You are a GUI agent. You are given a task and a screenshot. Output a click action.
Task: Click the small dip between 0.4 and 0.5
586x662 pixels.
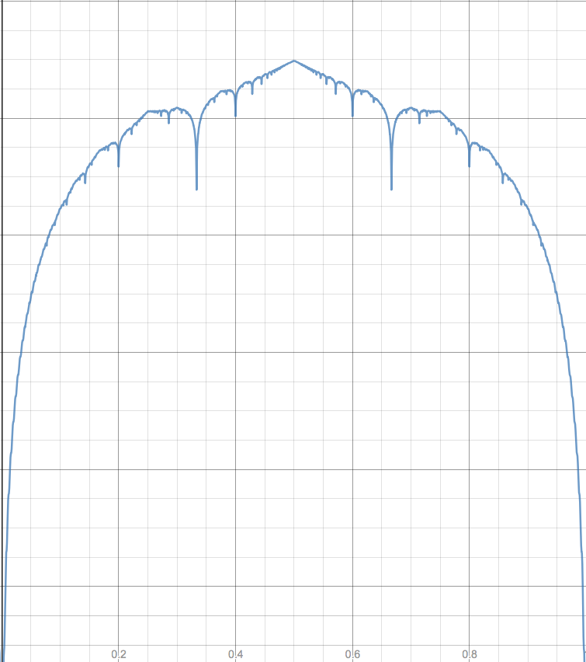click(x=252, y=92)
